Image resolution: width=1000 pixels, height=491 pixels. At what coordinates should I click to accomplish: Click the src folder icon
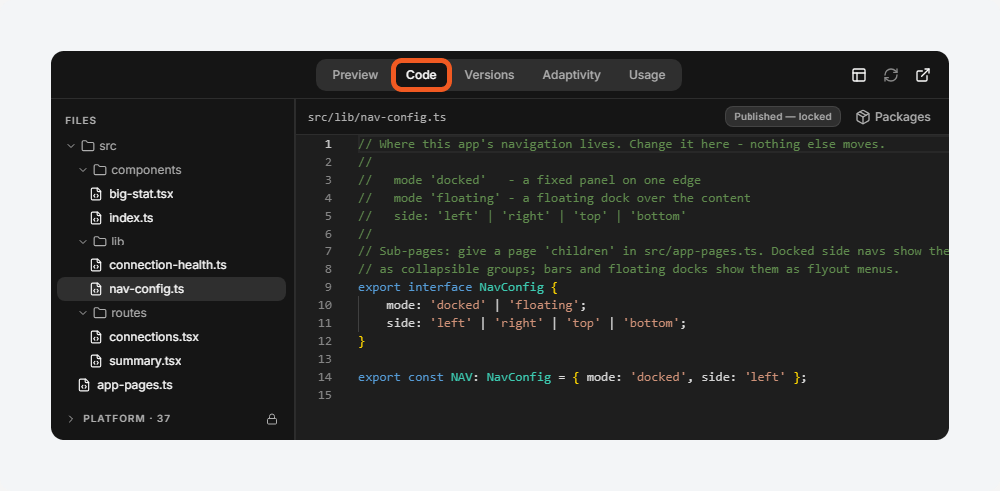tap(88, 146)
